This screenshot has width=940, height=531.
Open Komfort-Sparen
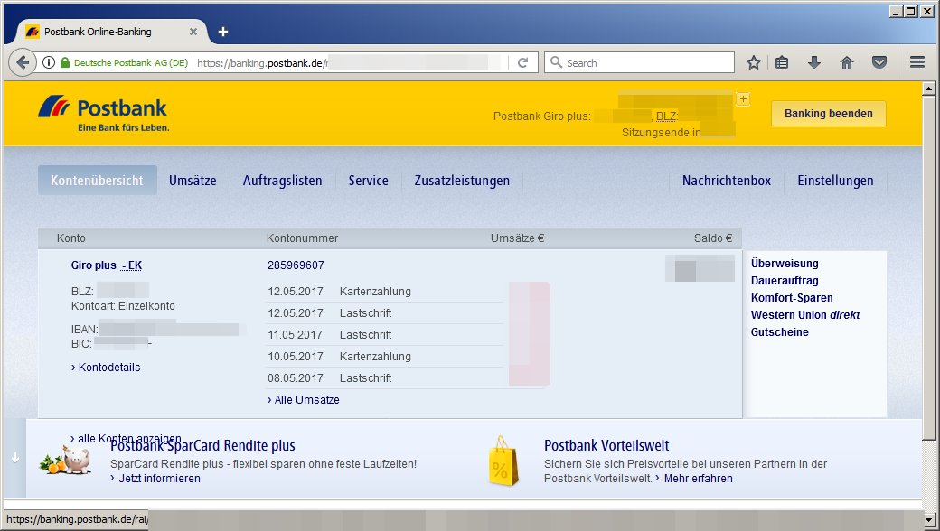[x=792, y=297]
